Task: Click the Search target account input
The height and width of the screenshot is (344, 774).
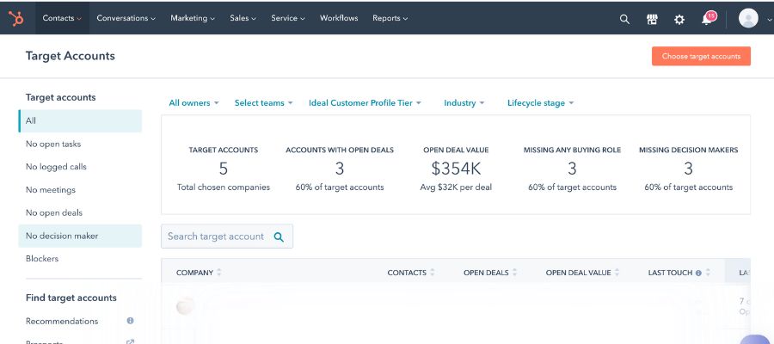Action: 227,236
